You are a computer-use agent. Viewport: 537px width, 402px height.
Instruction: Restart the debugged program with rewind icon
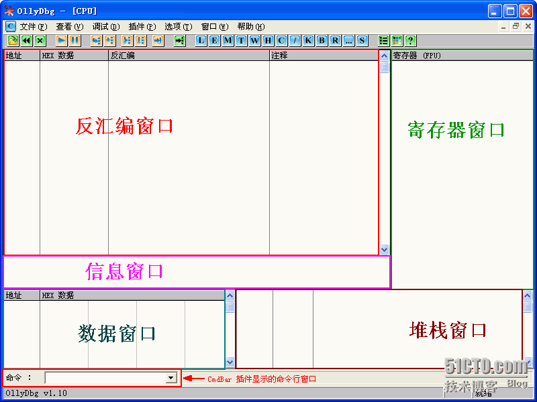(x=27, y=41)
